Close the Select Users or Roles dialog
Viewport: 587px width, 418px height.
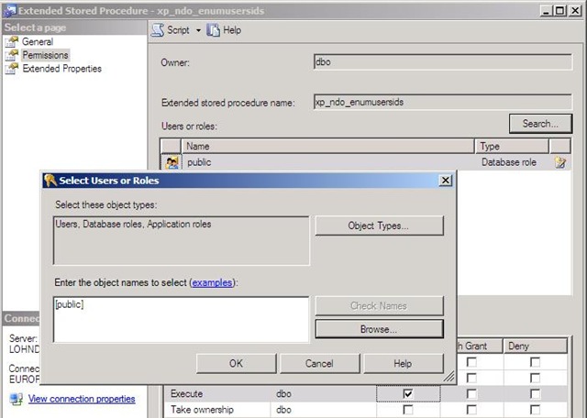pos(445,181)
